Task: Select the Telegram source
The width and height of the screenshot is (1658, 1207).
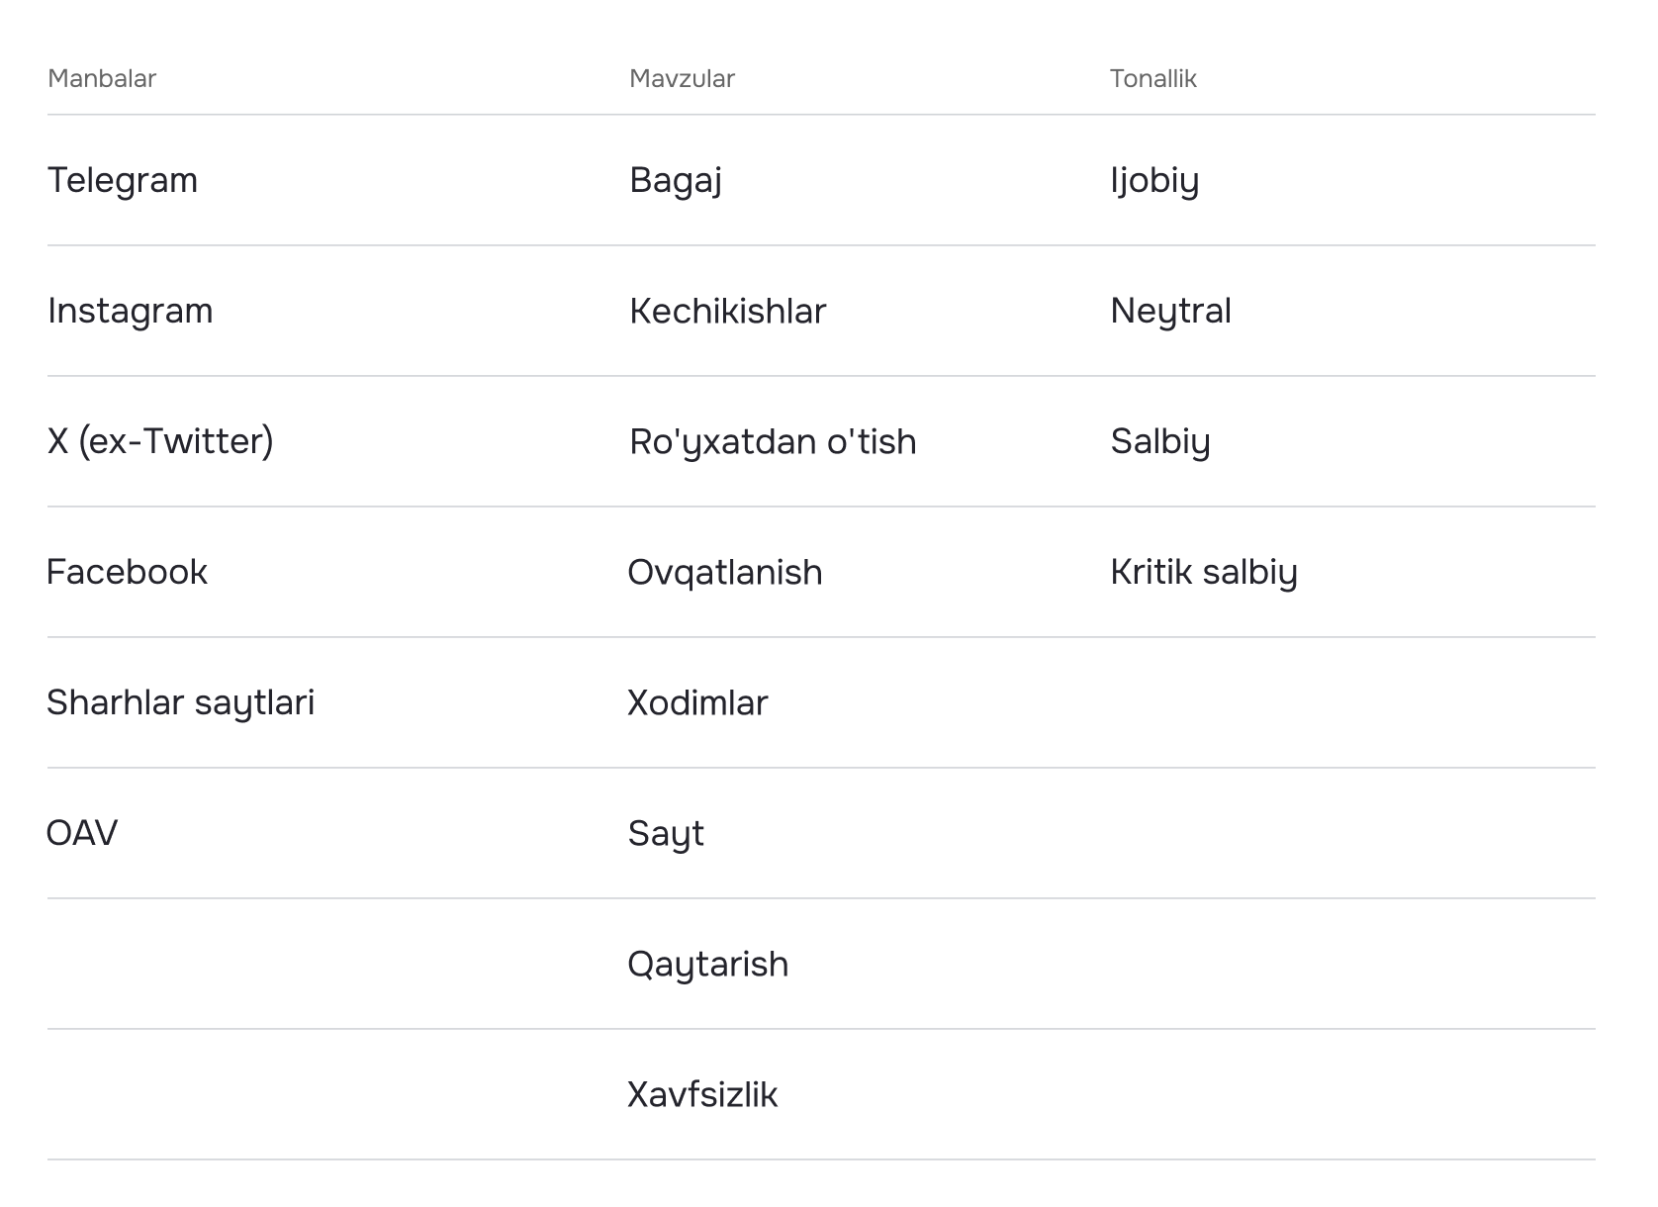Action: tap(123, 180)
